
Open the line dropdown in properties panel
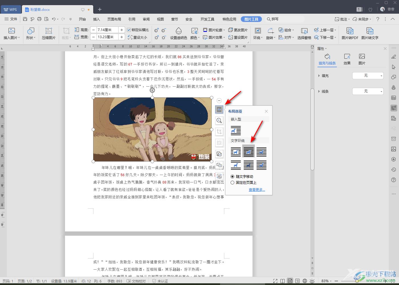coord(368,91)
